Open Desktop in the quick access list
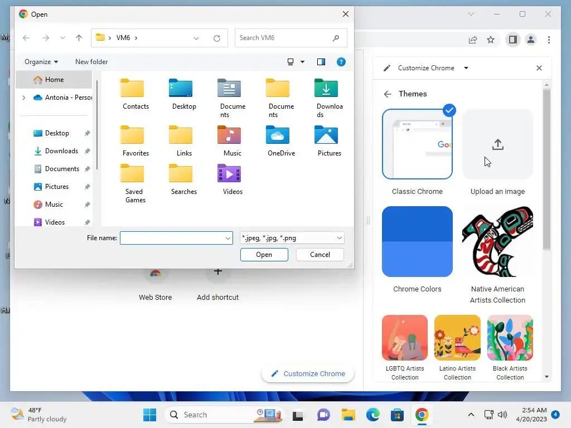 pos(56,133)
